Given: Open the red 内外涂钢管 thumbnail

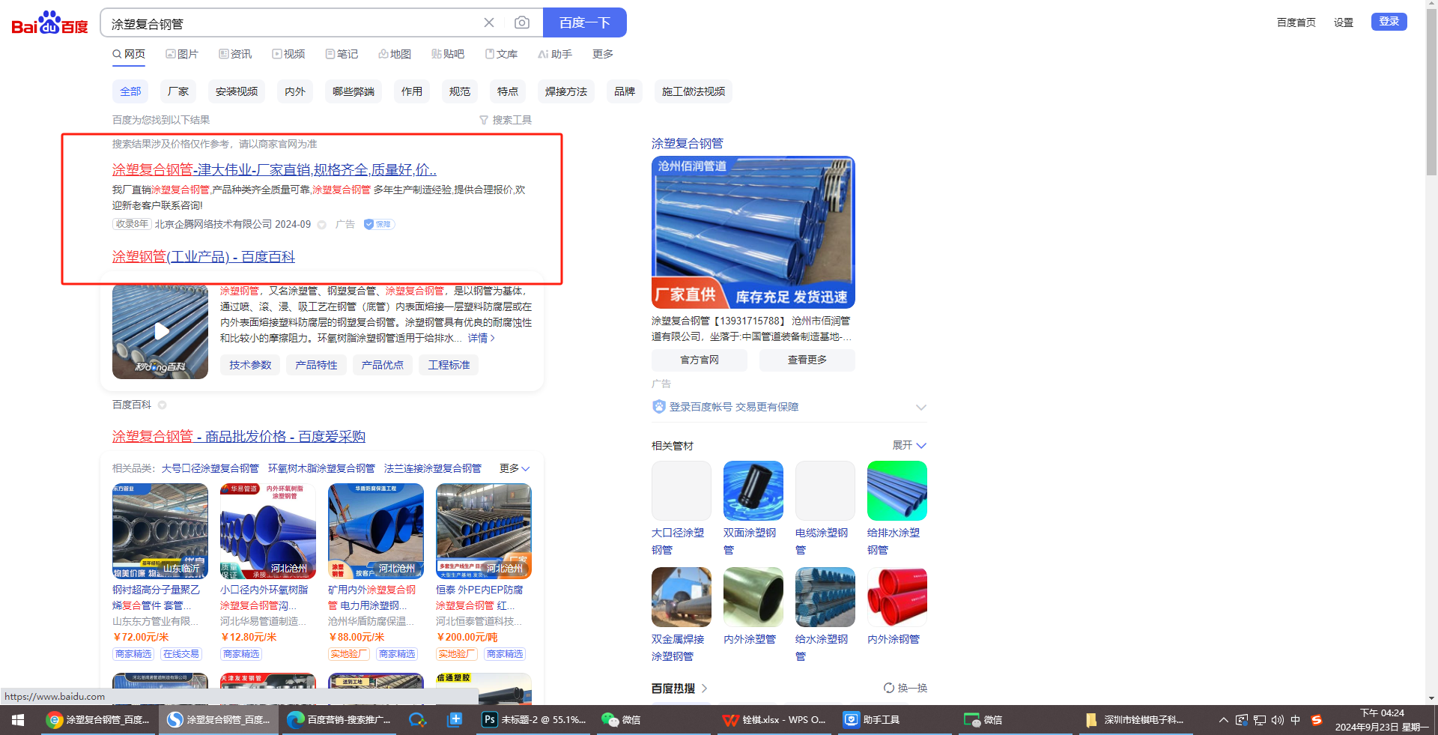Looking at the screenshot, I should coord(897,597).
